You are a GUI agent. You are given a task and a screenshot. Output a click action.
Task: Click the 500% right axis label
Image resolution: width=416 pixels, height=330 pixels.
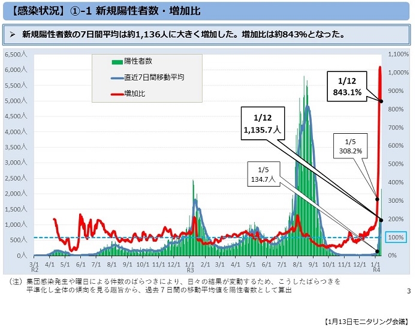coord(396,164)
